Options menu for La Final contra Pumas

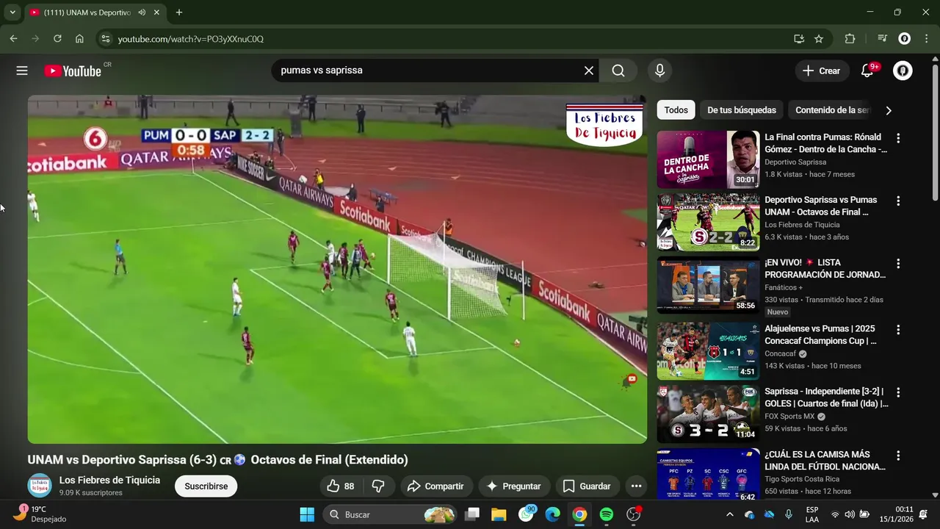897,138
